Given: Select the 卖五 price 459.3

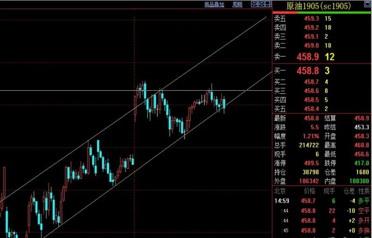Looking at the screenshot, I should tap(312, 19).
